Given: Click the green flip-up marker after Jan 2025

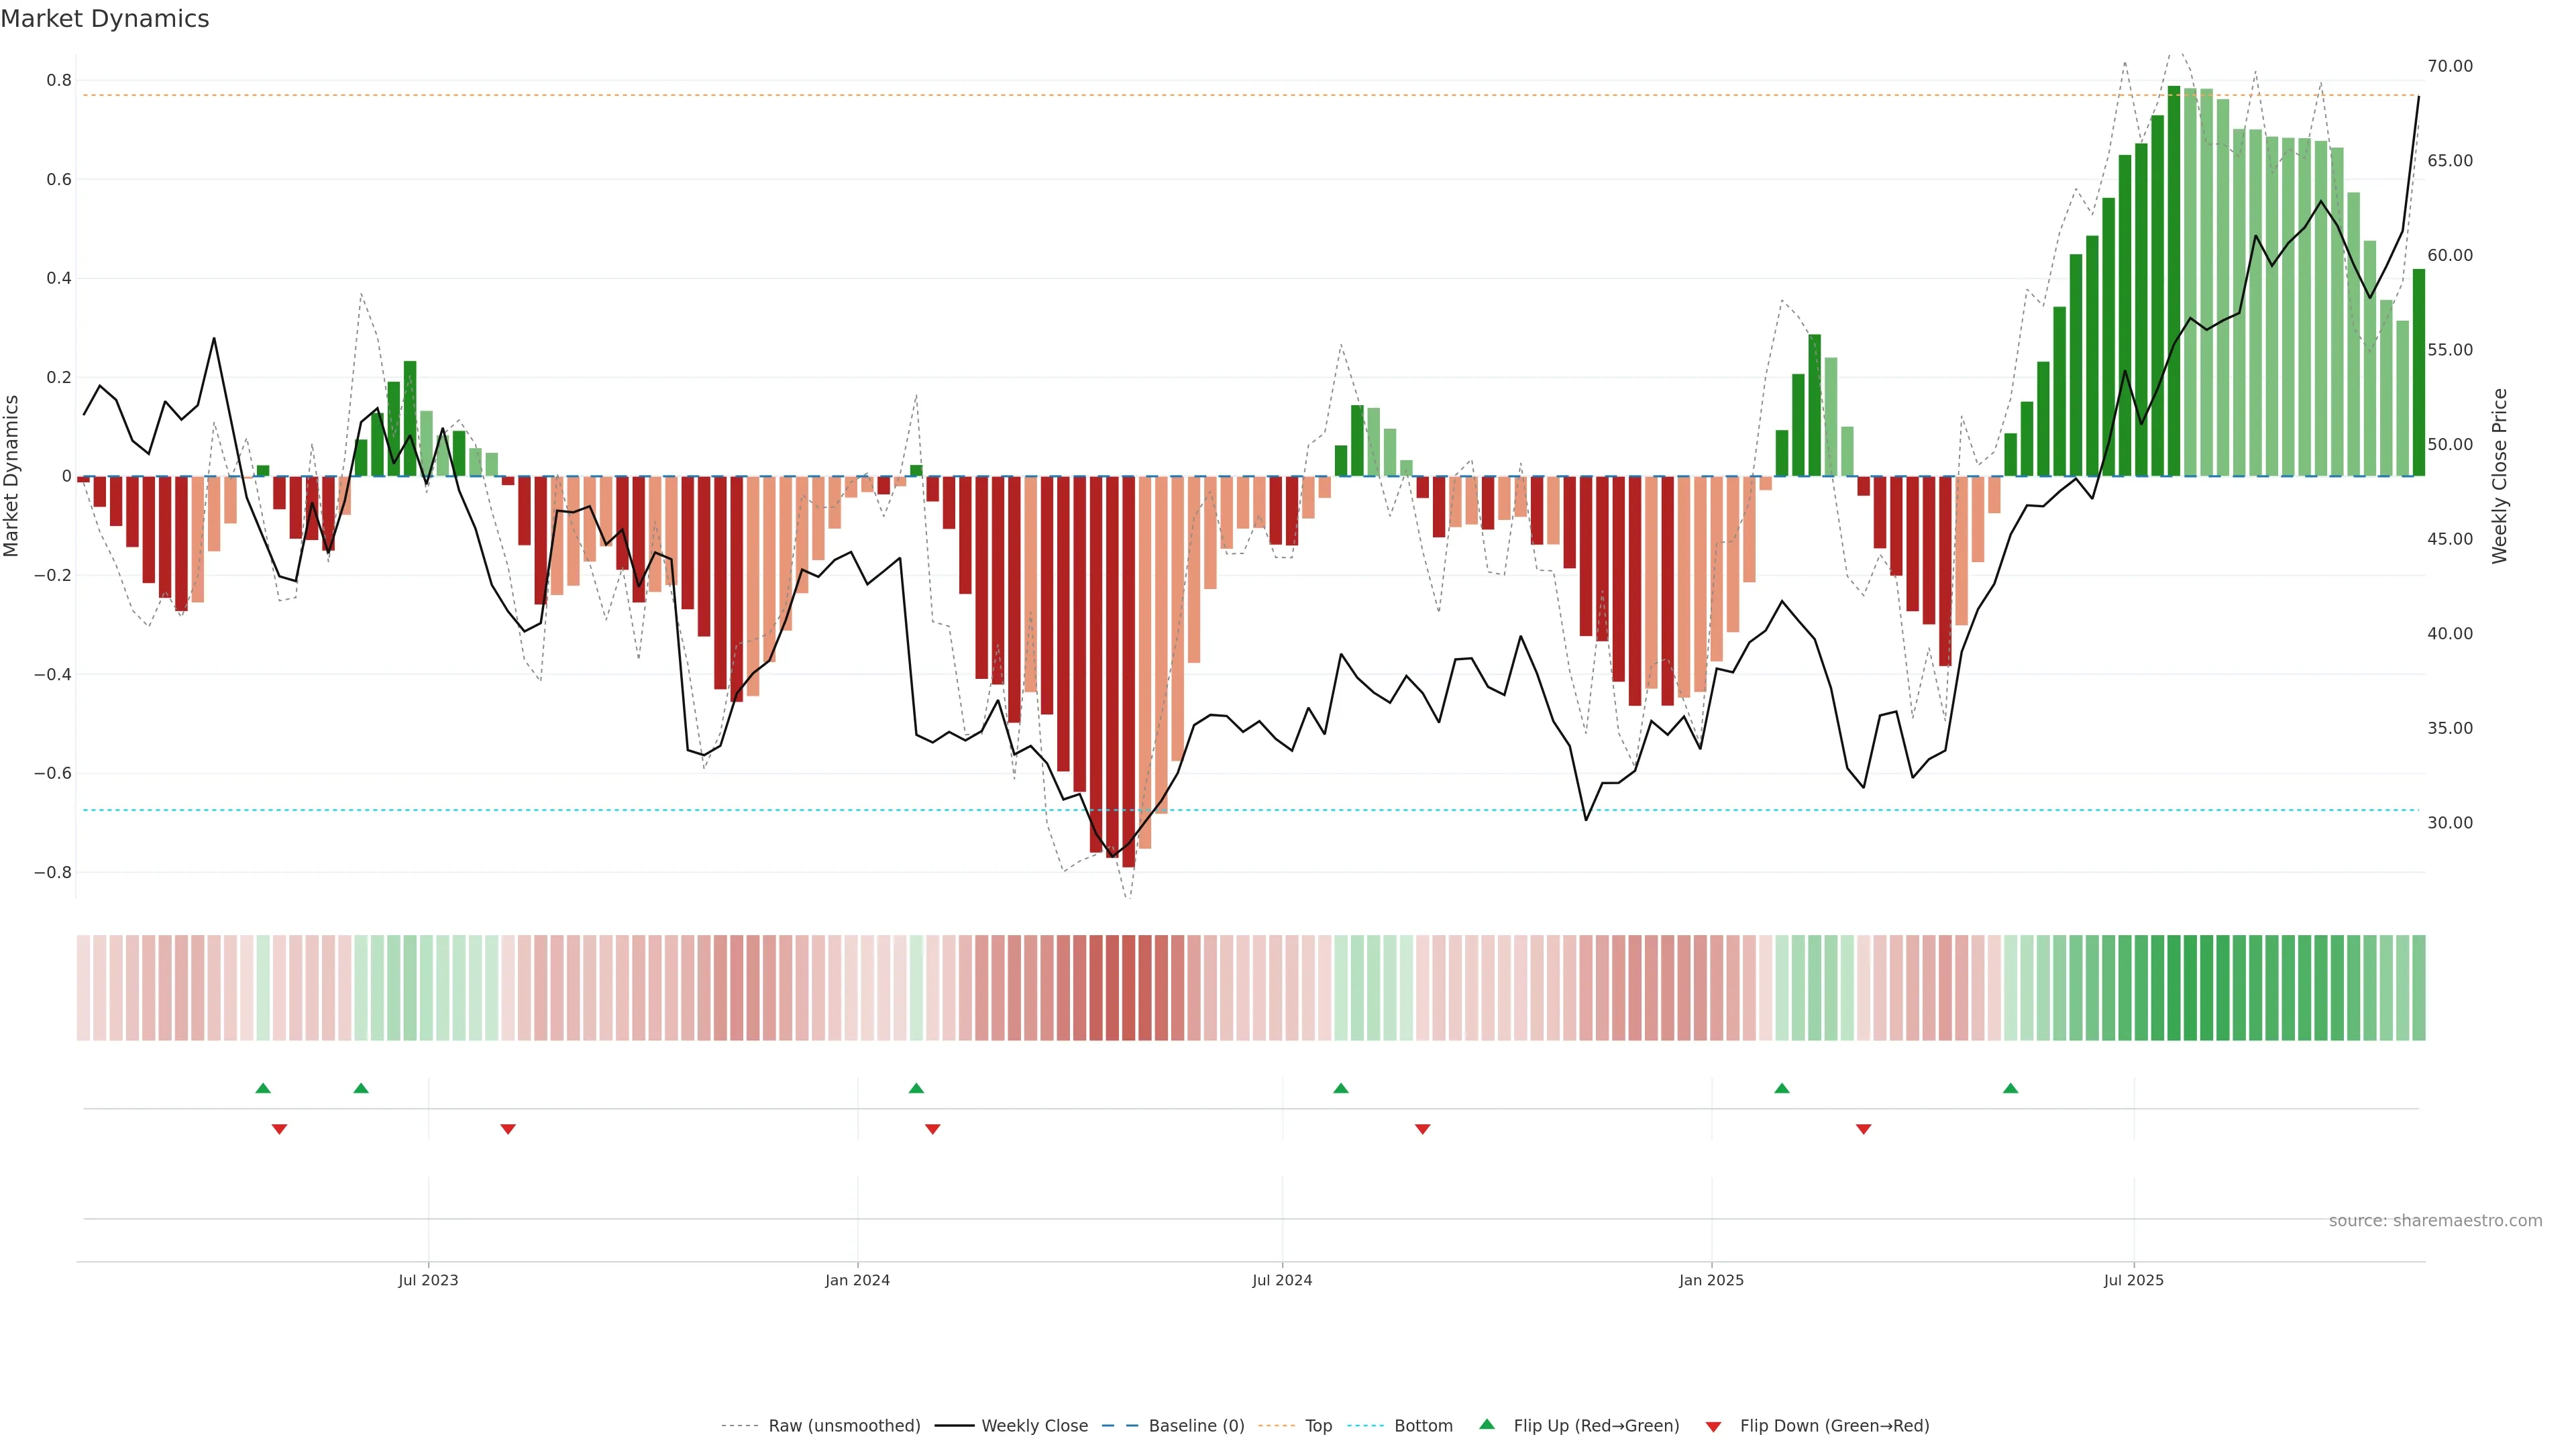Looking at the screenshot, I should pos(1781,1088).
